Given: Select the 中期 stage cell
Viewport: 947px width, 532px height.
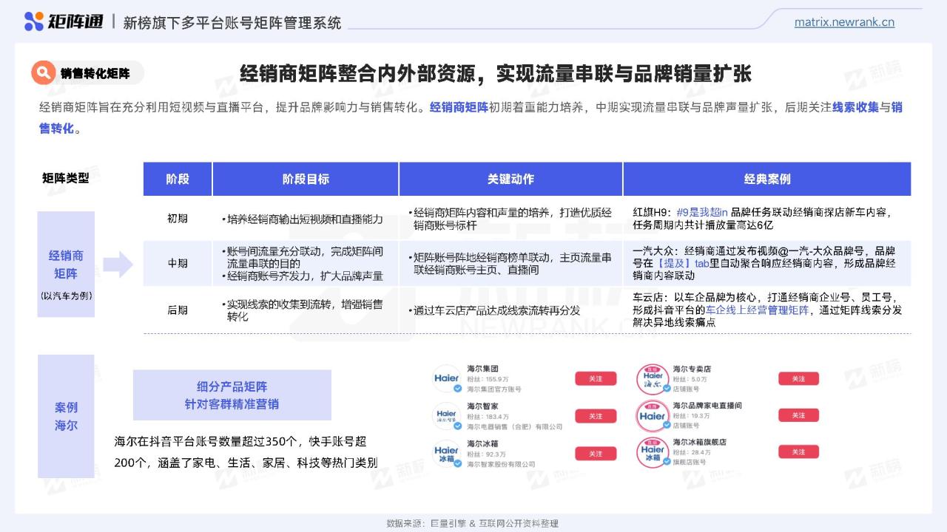Looking at the screenshot, I should coord(178,264).
